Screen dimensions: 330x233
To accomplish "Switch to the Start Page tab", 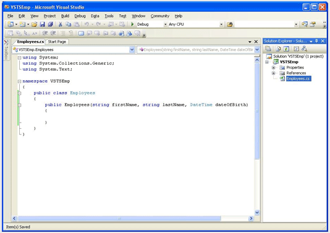I will (x=57, y=42).
